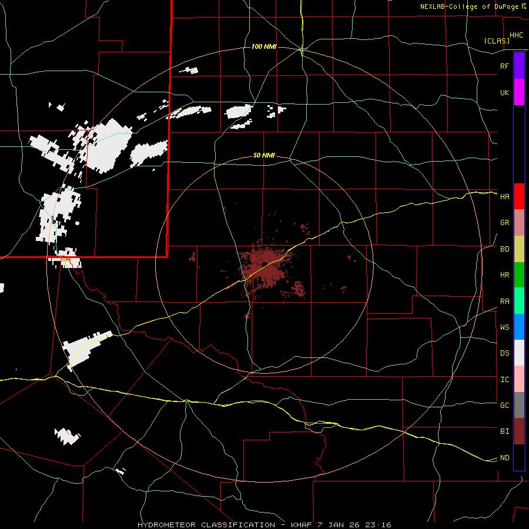
Task: Click the [CLAS] label
Action: (x=497, y=41)
